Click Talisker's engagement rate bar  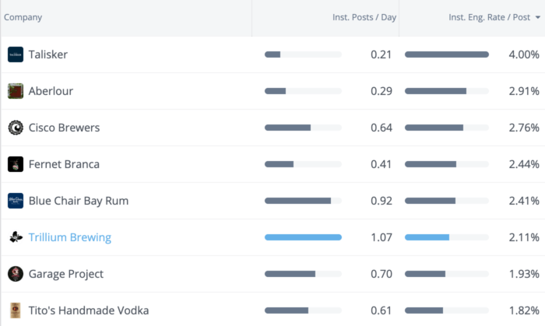[x=447, y=54]
